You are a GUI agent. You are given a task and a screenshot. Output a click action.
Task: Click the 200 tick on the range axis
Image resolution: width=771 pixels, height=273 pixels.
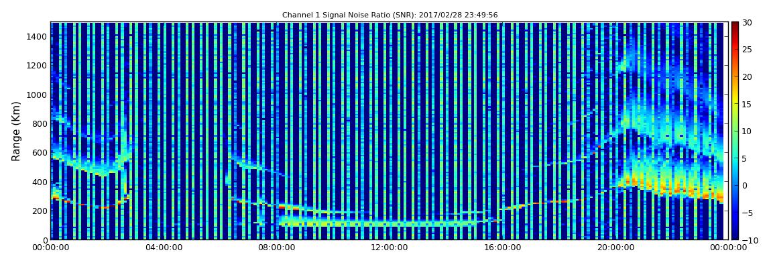click(40, 211)
